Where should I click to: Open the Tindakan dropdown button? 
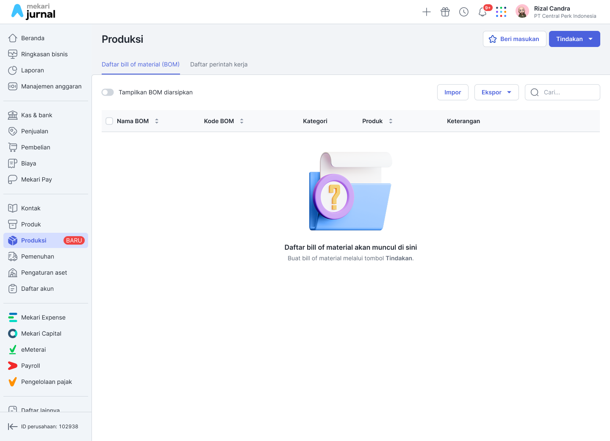[x=574, y=39]
